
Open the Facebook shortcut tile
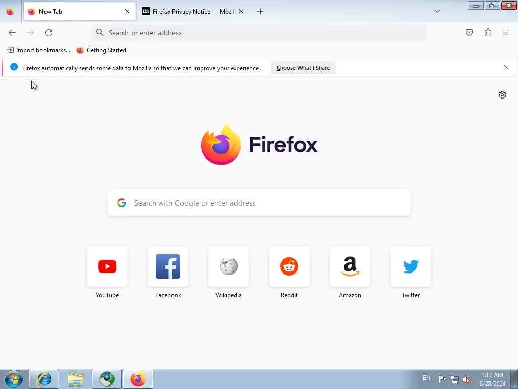point(168,266)
